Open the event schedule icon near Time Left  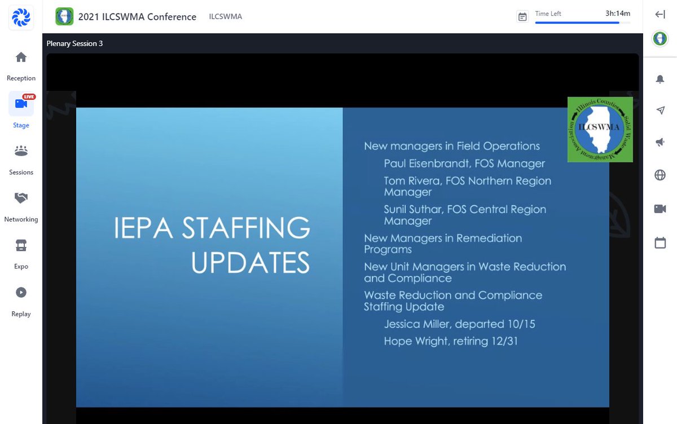coord(522,17)
